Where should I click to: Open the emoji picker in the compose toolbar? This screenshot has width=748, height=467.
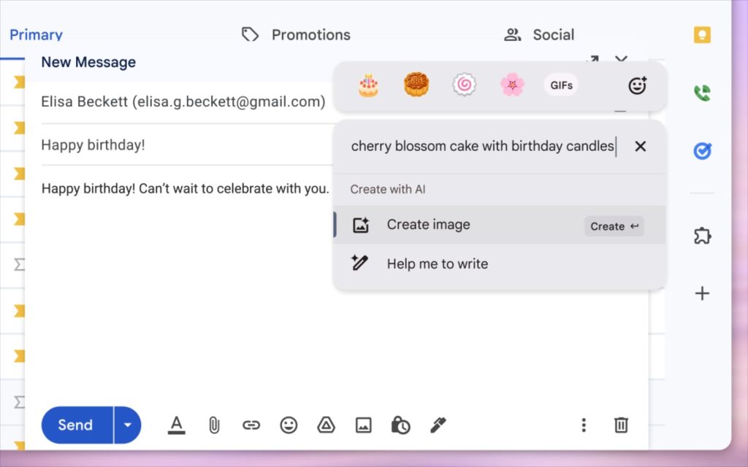coord(289,425)
